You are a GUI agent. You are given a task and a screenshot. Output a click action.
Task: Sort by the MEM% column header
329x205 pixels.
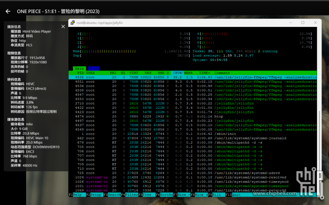[188, 73]
